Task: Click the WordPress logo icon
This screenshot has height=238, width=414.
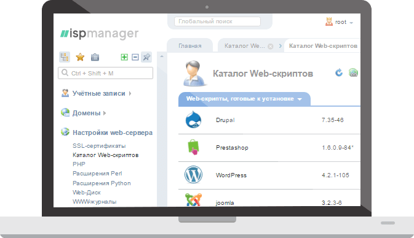Action: [x=193, y=175]
